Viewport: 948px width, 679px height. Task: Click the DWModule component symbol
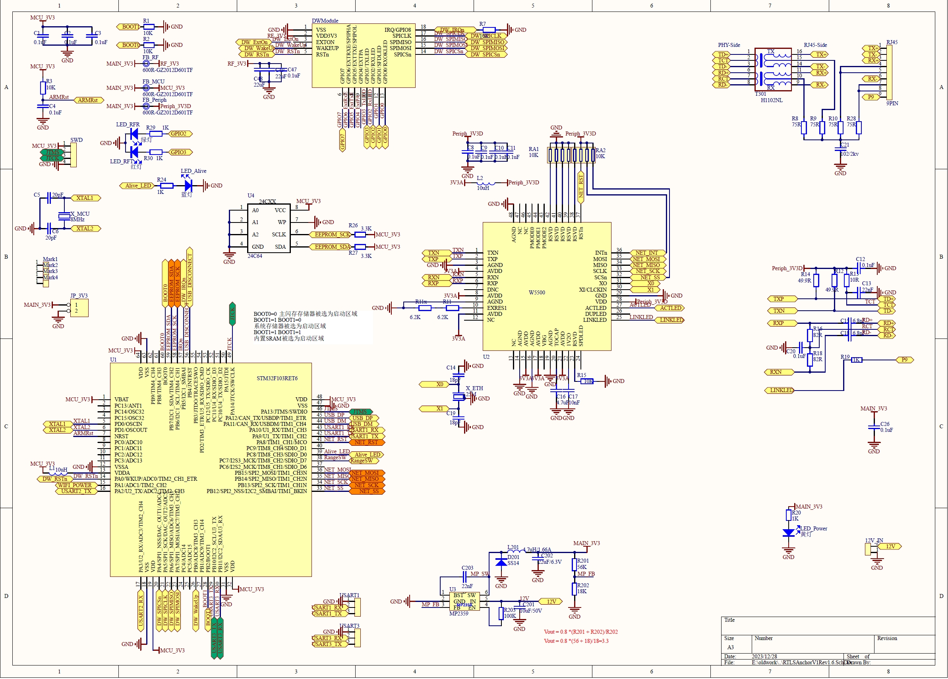click(364, 54)
